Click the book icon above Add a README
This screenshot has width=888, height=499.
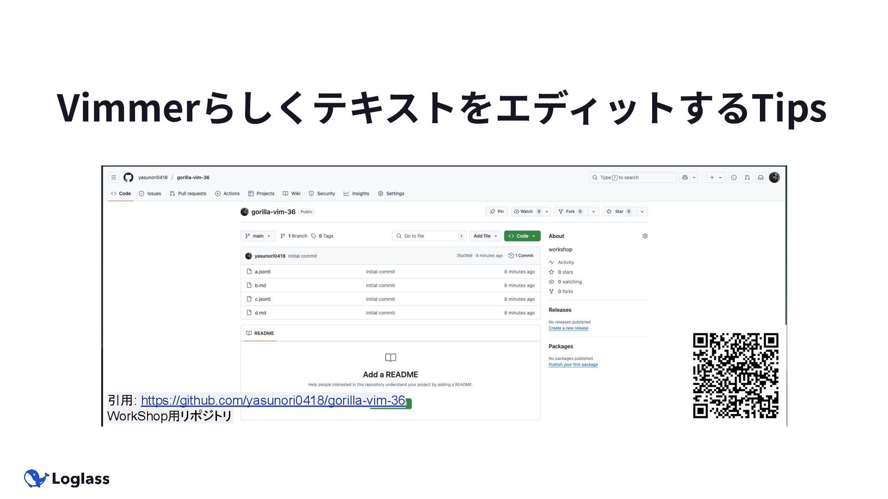click(x=391, y=358)
